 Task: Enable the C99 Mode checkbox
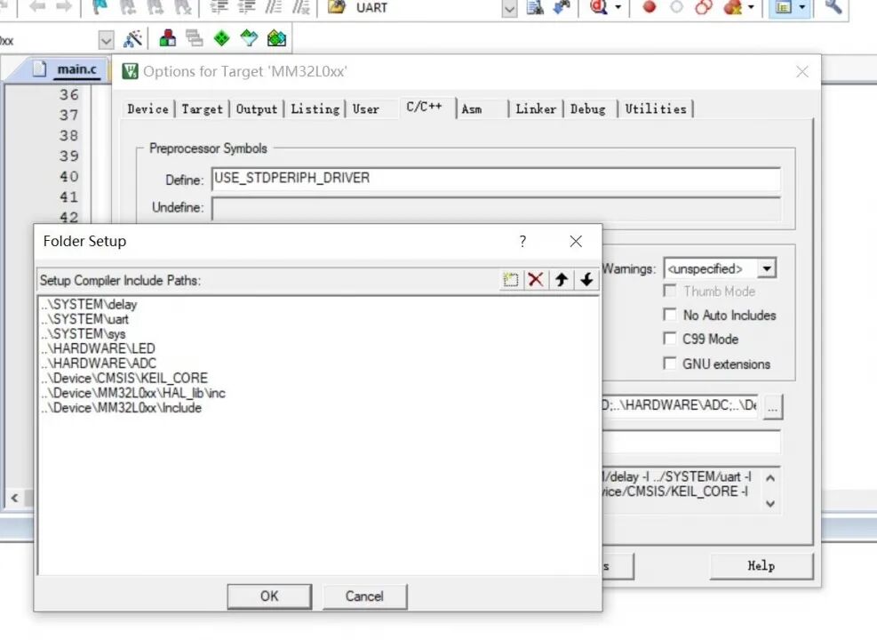point(671,339)
